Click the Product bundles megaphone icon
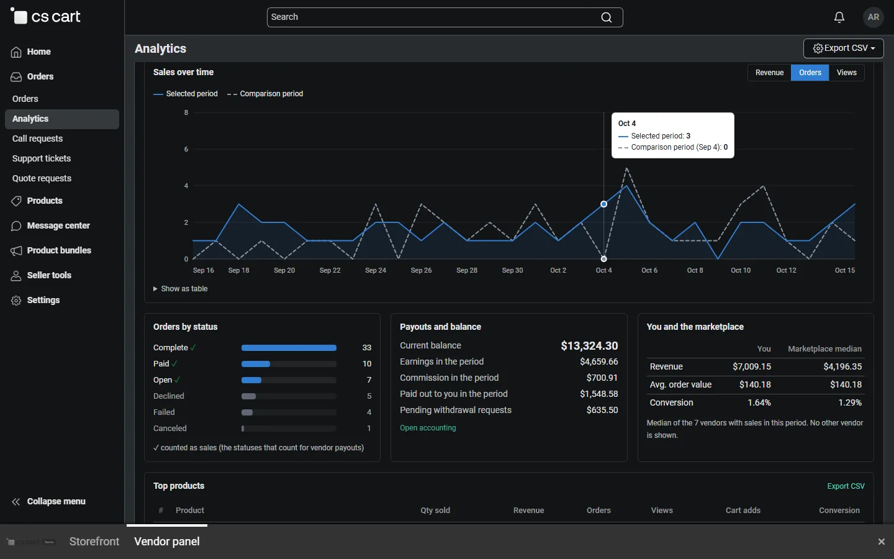Viewport: 894px width, 559px height. pos(16,251)
